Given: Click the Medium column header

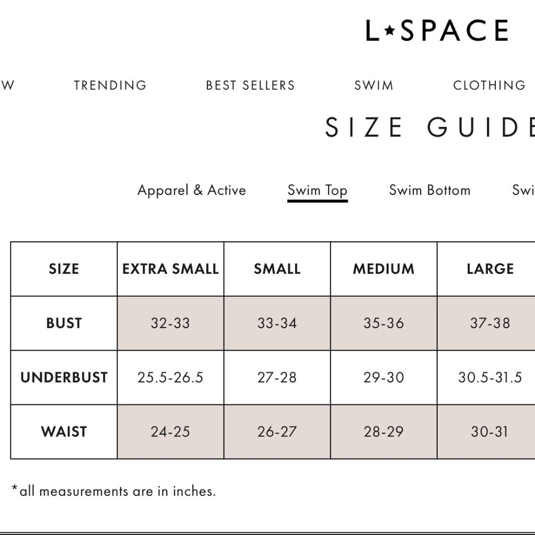Looking at the screenshot, I should pyautogui.click(x=384, y=269).
